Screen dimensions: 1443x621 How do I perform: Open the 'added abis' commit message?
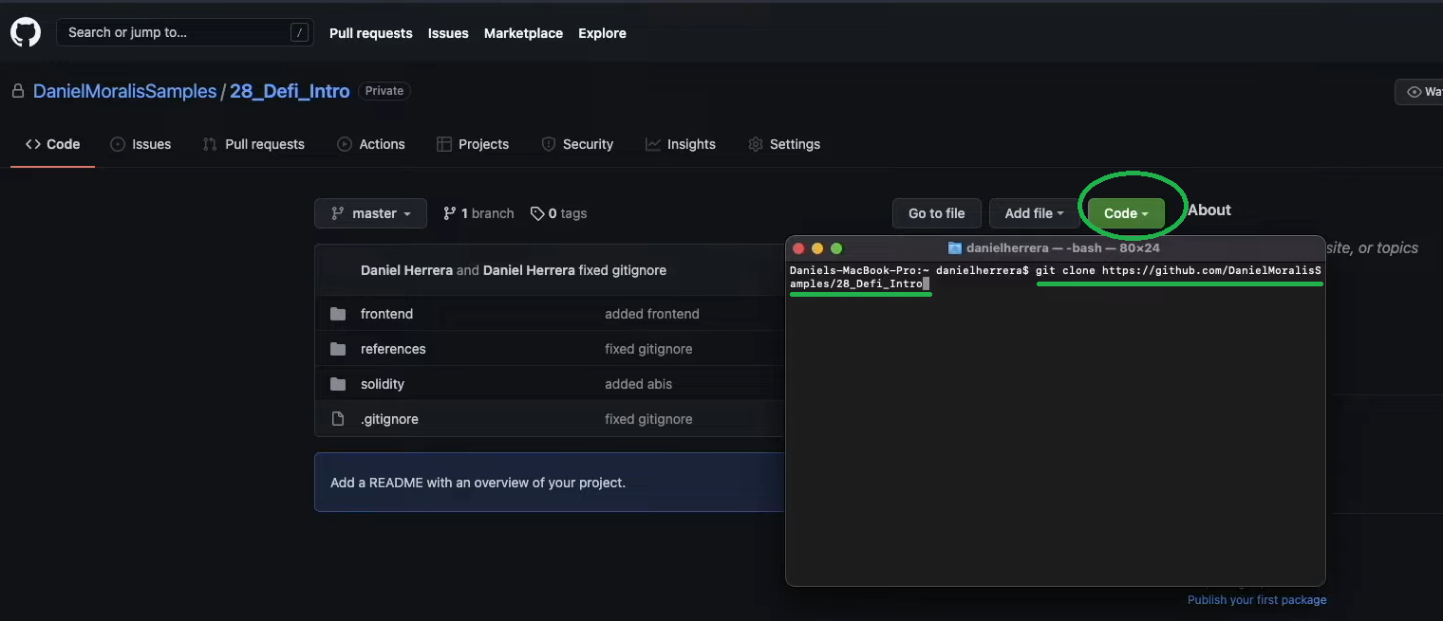(x=636, y=384)
